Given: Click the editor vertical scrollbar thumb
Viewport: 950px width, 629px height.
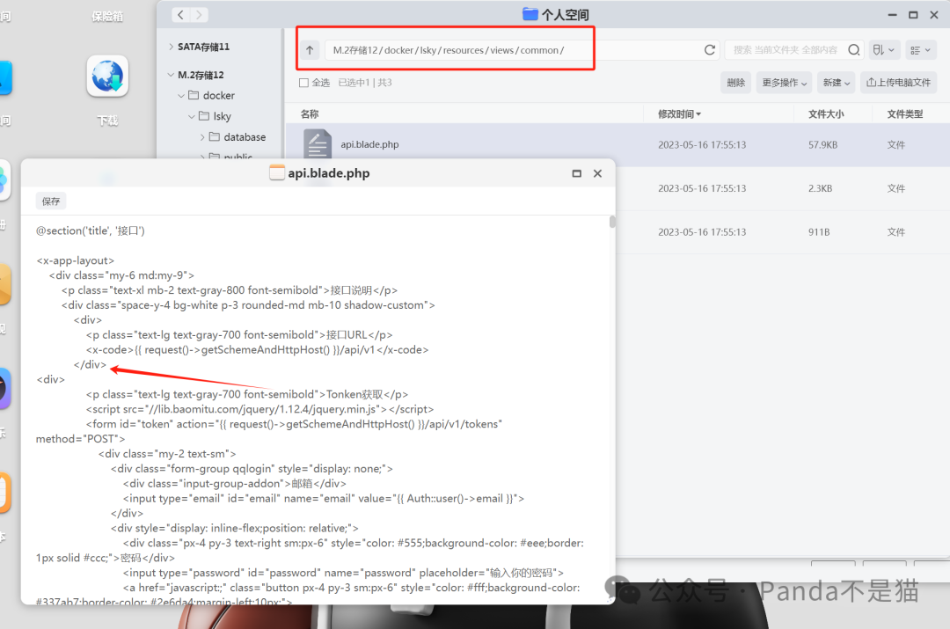Looking at the screenshot, I should click(x=612, y=221).
